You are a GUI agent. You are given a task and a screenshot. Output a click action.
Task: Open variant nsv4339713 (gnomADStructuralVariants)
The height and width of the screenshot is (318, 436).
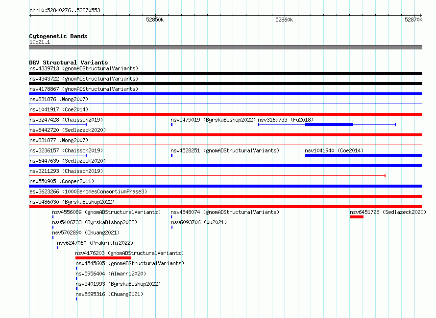click(84, 68)
